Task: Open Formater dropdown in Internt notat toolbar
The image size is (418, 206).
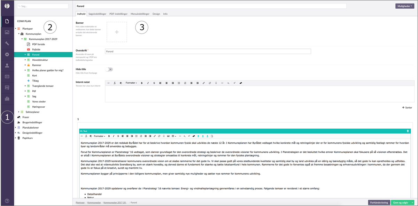Action: click(x=131, y=83)
